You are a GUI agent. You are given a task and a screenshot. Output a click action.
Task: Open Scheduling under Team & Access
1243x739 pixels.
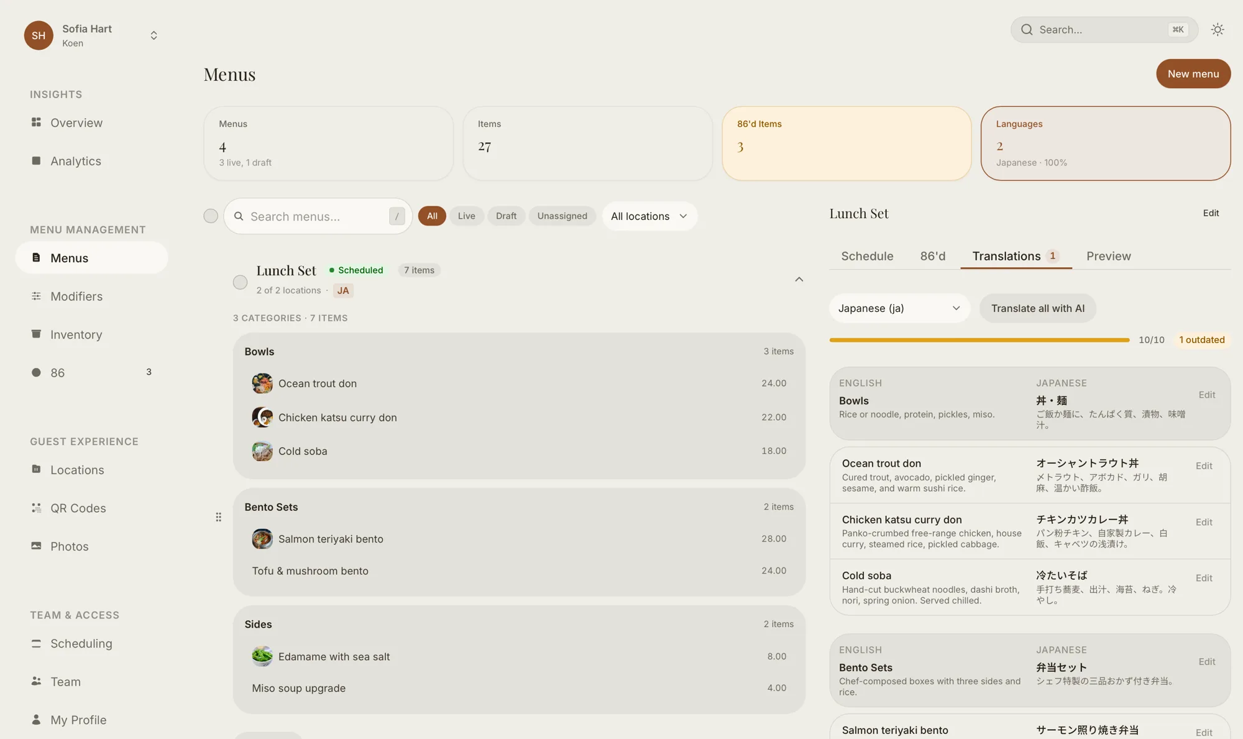pos(81,643)
